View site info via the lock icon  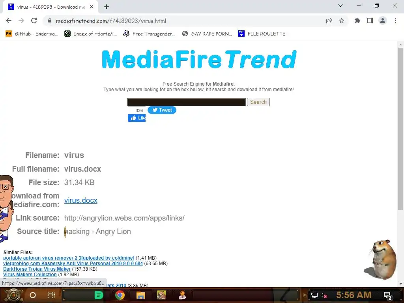[x=50, y=21]
